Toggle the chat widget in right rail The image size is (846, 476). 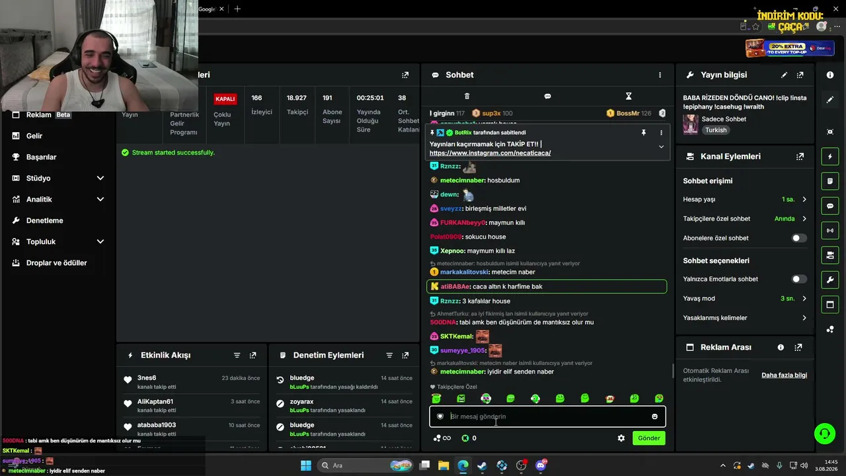pyautogui.click(x=830, y=206)
